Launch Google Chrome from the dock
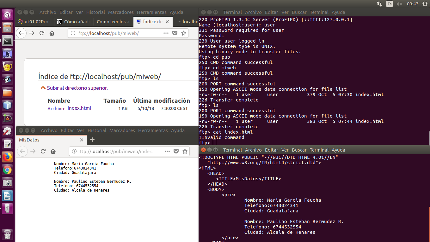 coord(7,170)
